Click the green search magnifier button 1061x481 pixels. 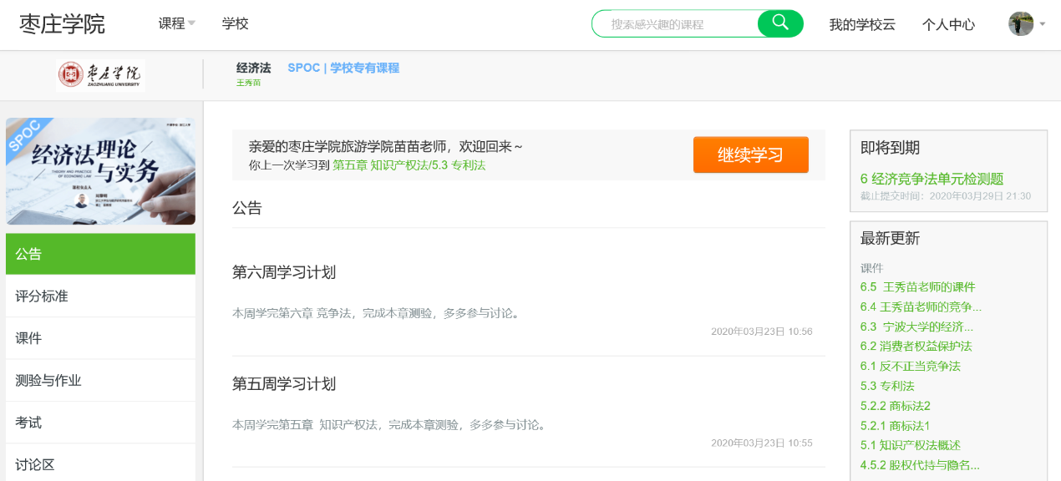click(780, 23)
